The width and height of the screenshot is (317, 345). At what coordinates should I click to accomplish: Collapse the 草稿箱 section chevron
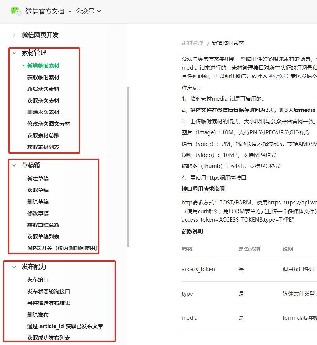click(x=14, y=165)
